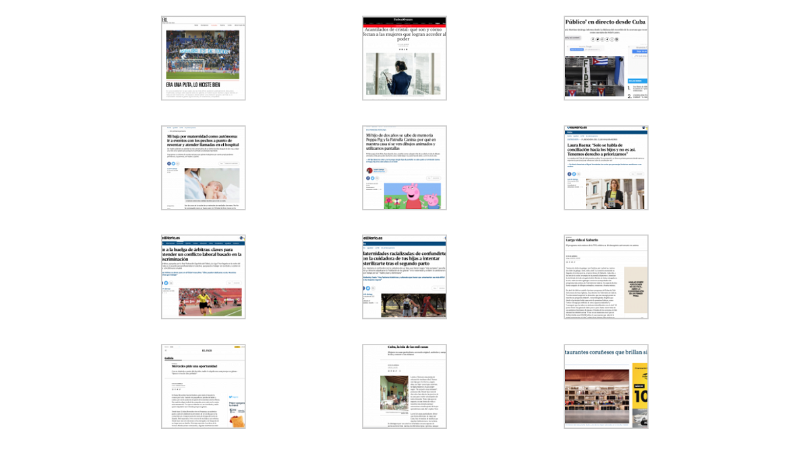The image size is (809, 474).
Task: Click the Twitter share icon in Peppa Pig article
Action: pyautogui.click(x=372, y=179)
